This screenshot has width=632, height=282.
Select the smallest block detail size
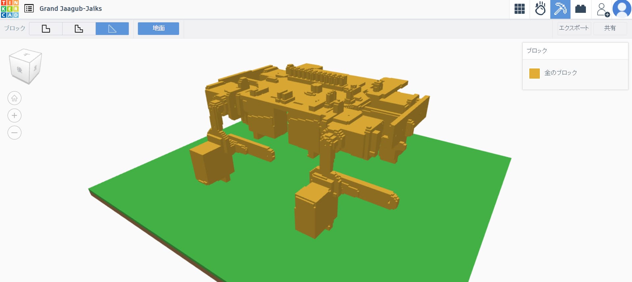pyautogui.click(x=46, y=29)
